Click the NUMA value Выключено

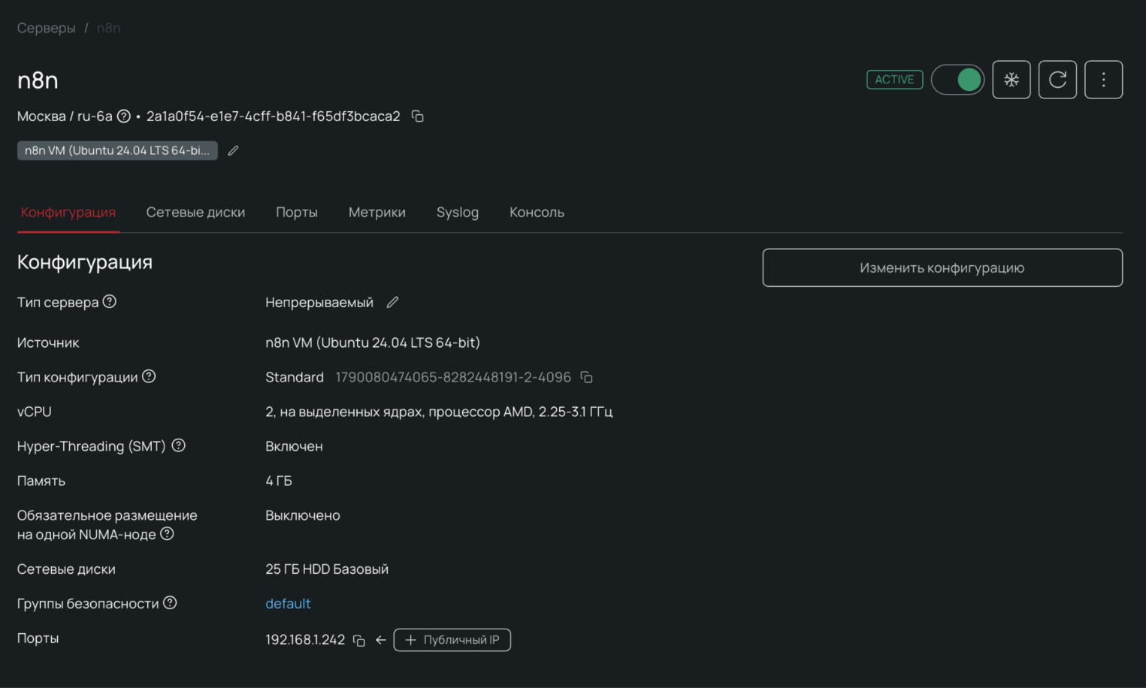point(303,515)
